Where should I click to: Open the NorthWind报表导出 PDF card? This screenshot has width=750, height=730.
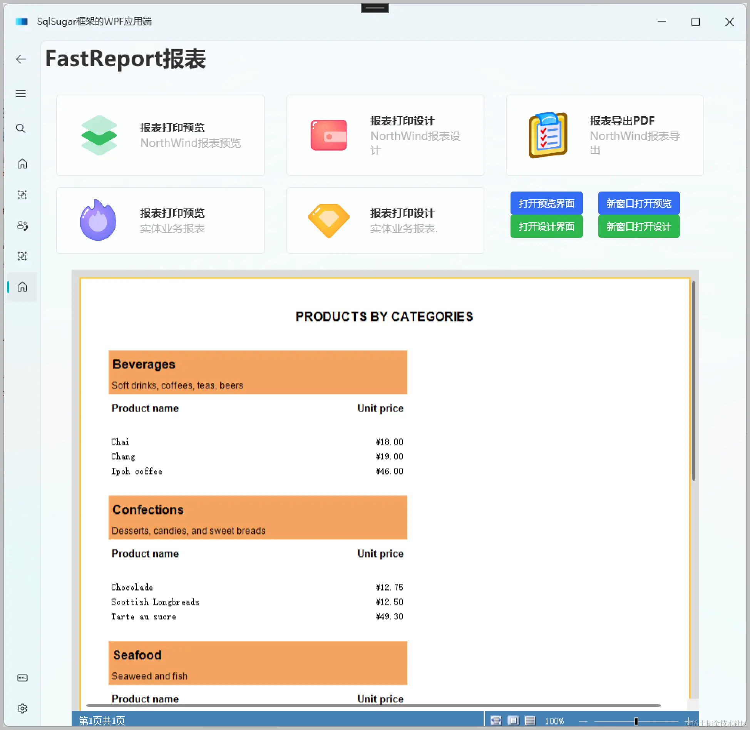[x=604, y=135]
